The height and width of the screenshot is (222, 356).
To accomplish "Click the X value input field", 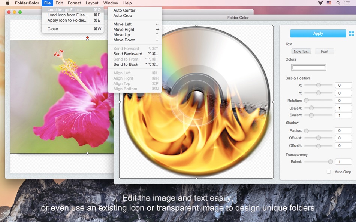I will (x=343, y=85).
